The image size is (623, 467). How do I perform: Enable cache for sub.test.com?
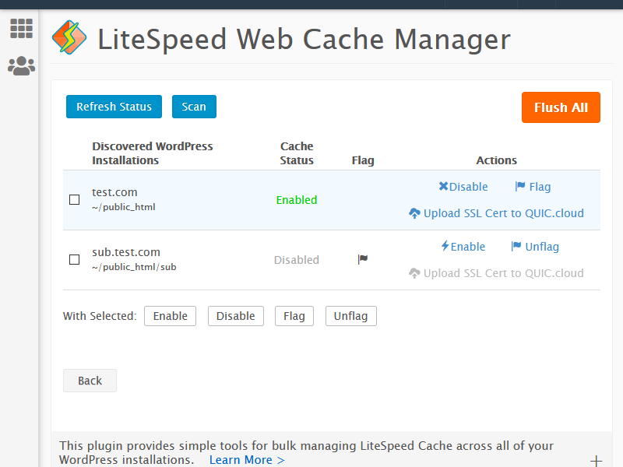point(463,247)
